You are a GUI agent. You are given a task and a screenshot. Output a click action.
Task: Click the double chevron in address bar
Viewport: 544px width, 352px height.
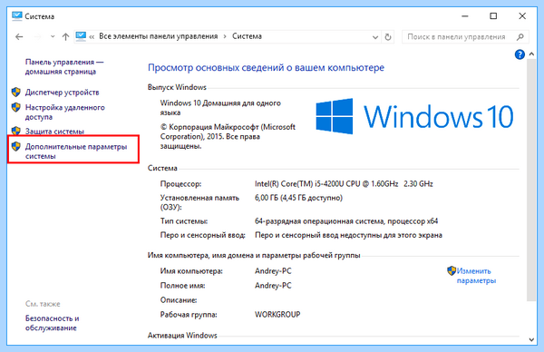[x=92, y=37]
